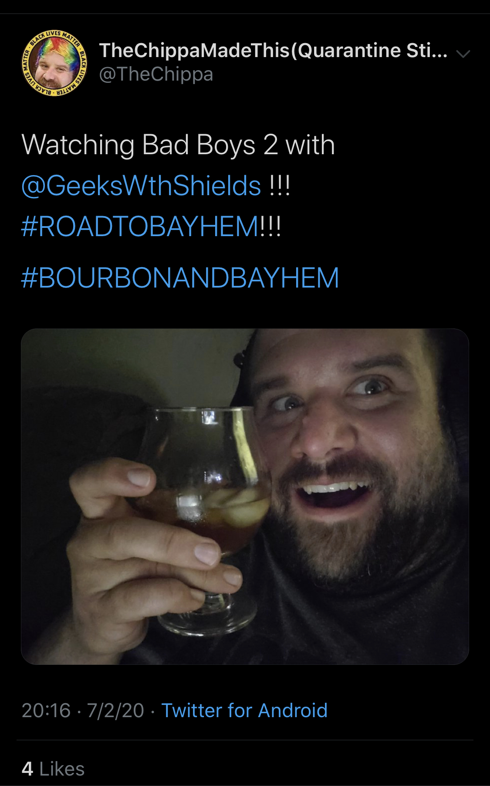Open the TheChippaMadeThis display name
This screenshot has height=786, width=490.
pos(273,51)
